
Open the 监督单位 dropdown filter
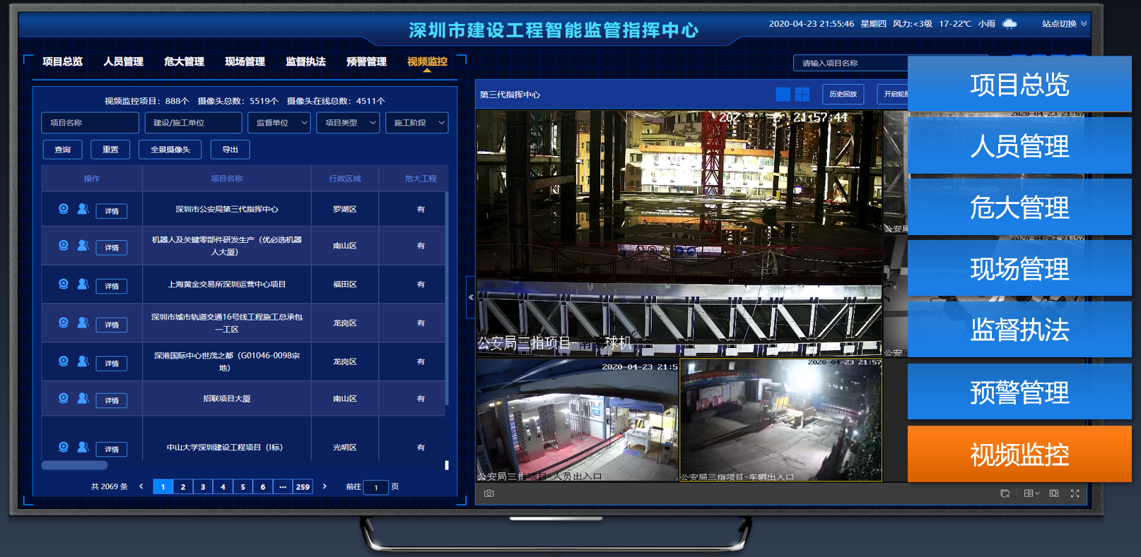point(279,123)
